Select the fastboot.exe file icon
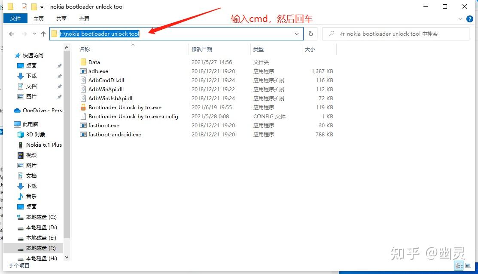 tap(83, 125)
